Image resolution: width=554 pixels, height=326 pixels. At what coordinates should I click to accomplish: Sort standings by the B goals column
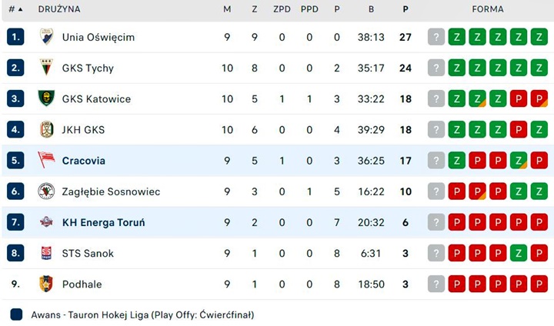click(371, 9)
